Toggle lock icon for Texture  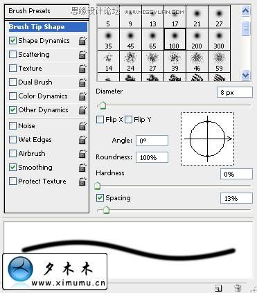[82, 69]
